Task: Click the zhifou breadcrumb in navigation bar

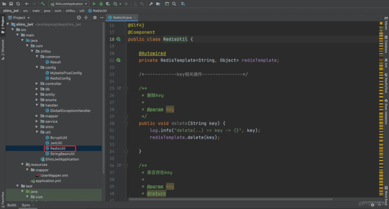Action: point(70,11)
